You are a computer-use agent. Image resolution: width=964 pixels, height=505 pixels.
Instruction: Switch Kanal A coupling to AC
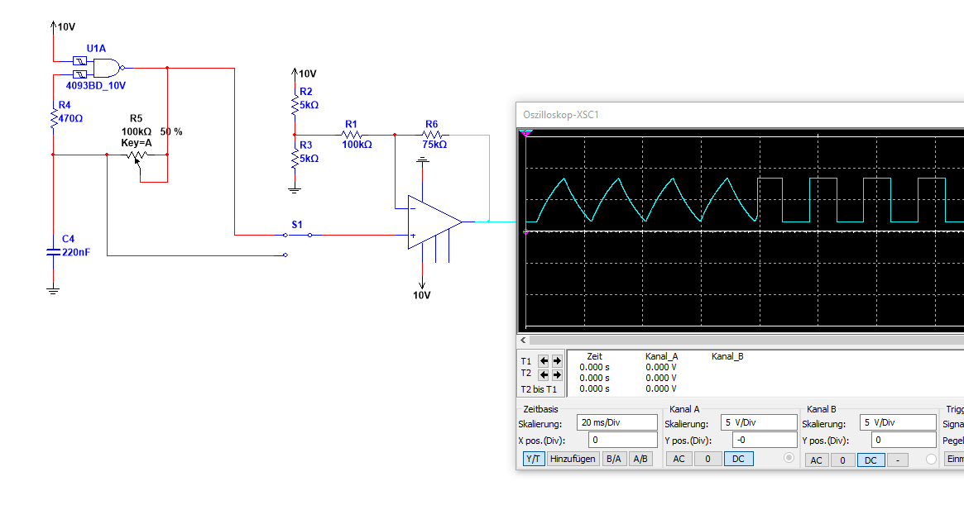679,459
